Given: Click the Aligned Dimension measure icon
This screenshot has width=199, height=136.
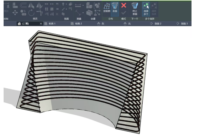Looking at the screenshot, I should [x=78, y=6].
